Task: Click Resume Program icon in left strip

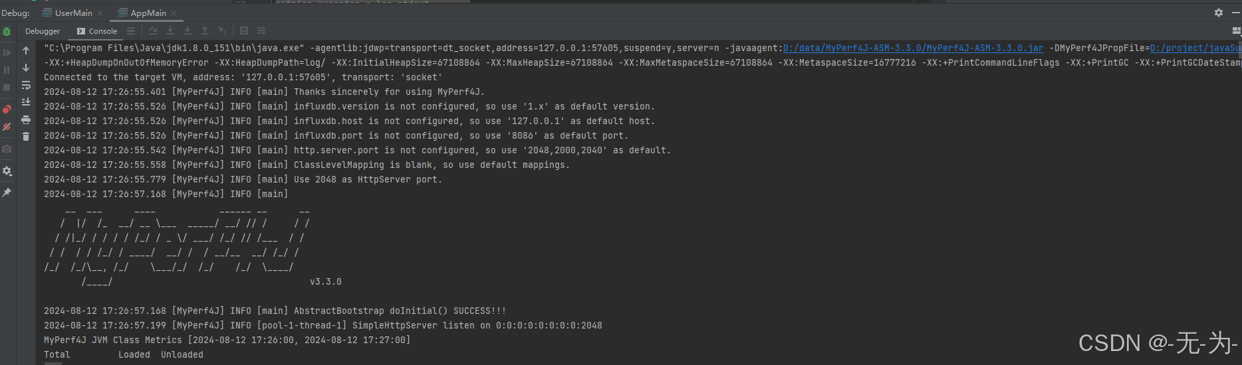Action: click(x=7, y=52)
